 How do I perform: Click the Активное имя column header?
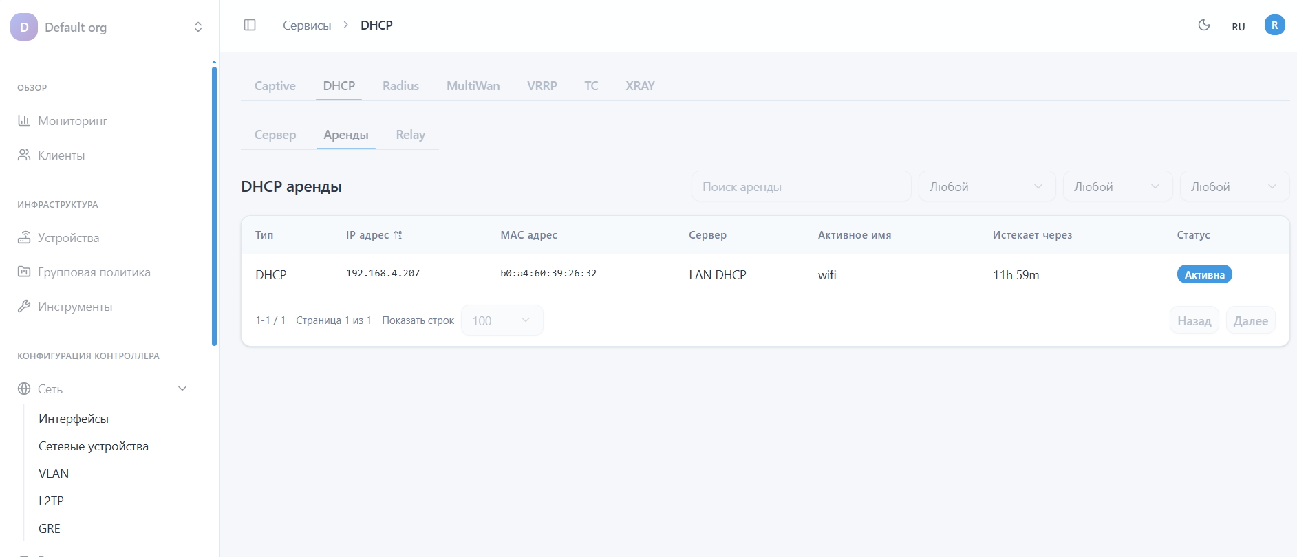[855, 235]
